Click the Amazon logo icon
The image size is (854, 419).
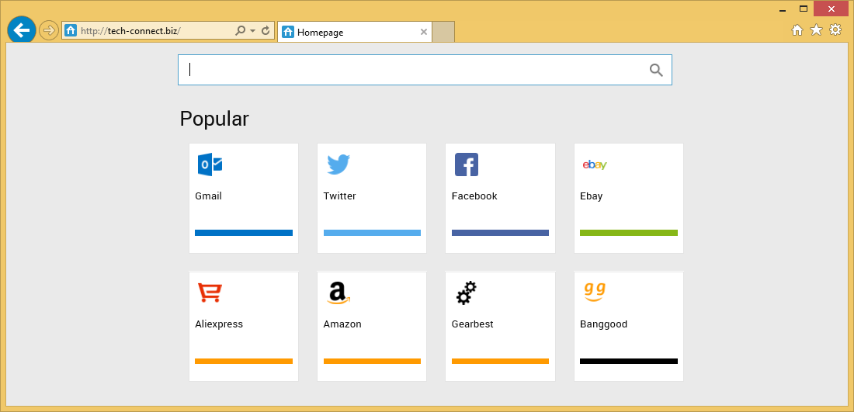coord(338,293)
